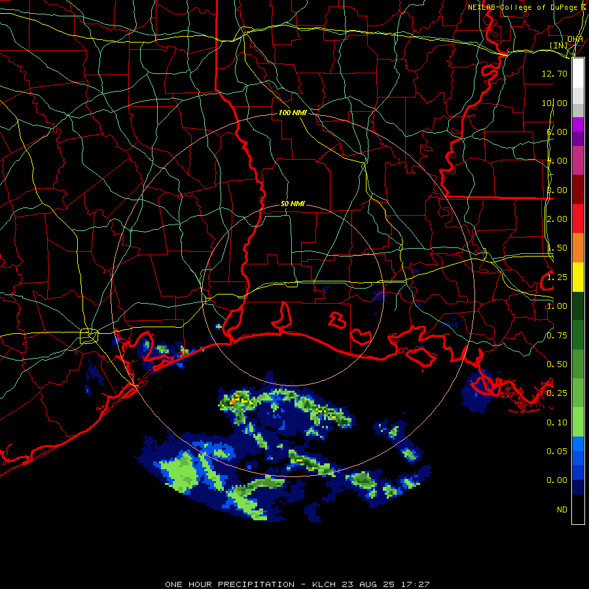
Task: Click the 3.00 legend value
Action: (557, 190)
